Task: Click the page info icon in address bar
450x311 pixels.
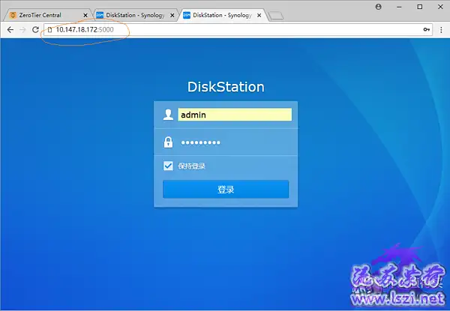Action: 49,29
